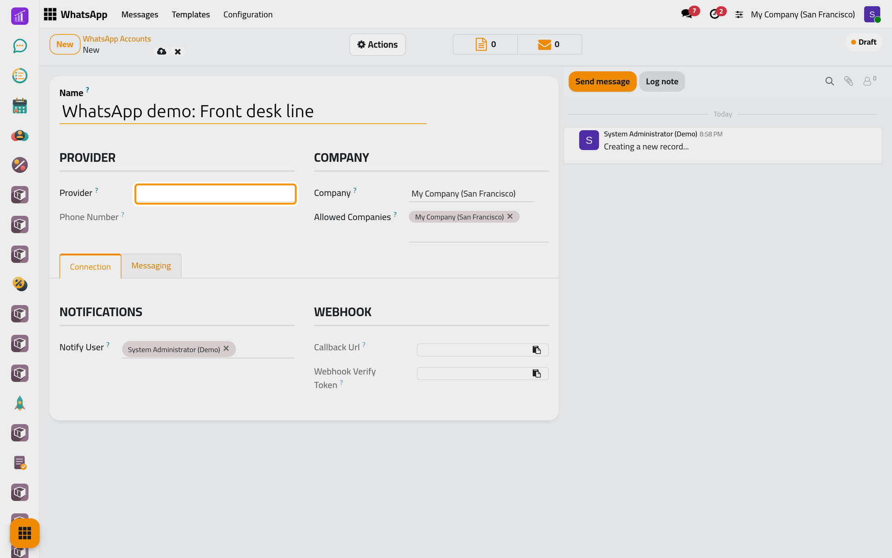Open conversations icon with 7 badge
The height and width of the screenshot is (558, 892).
pos(687,14)
